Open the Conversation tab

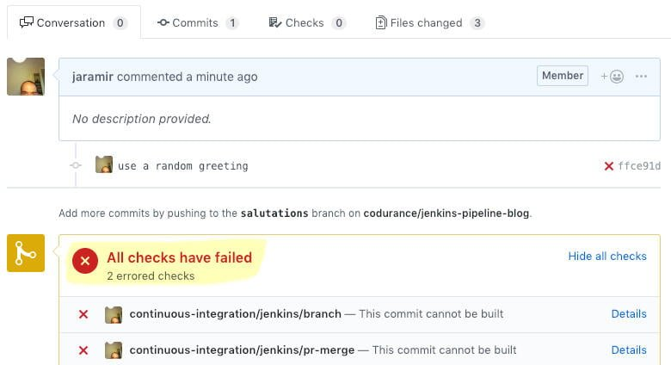[74, 22]
